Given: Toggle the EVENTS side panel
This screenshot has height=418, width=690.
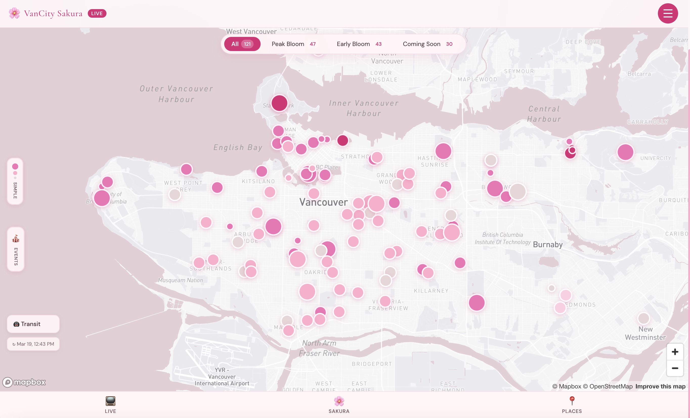Looking at the screenshot, I should (x=16, y=249).
